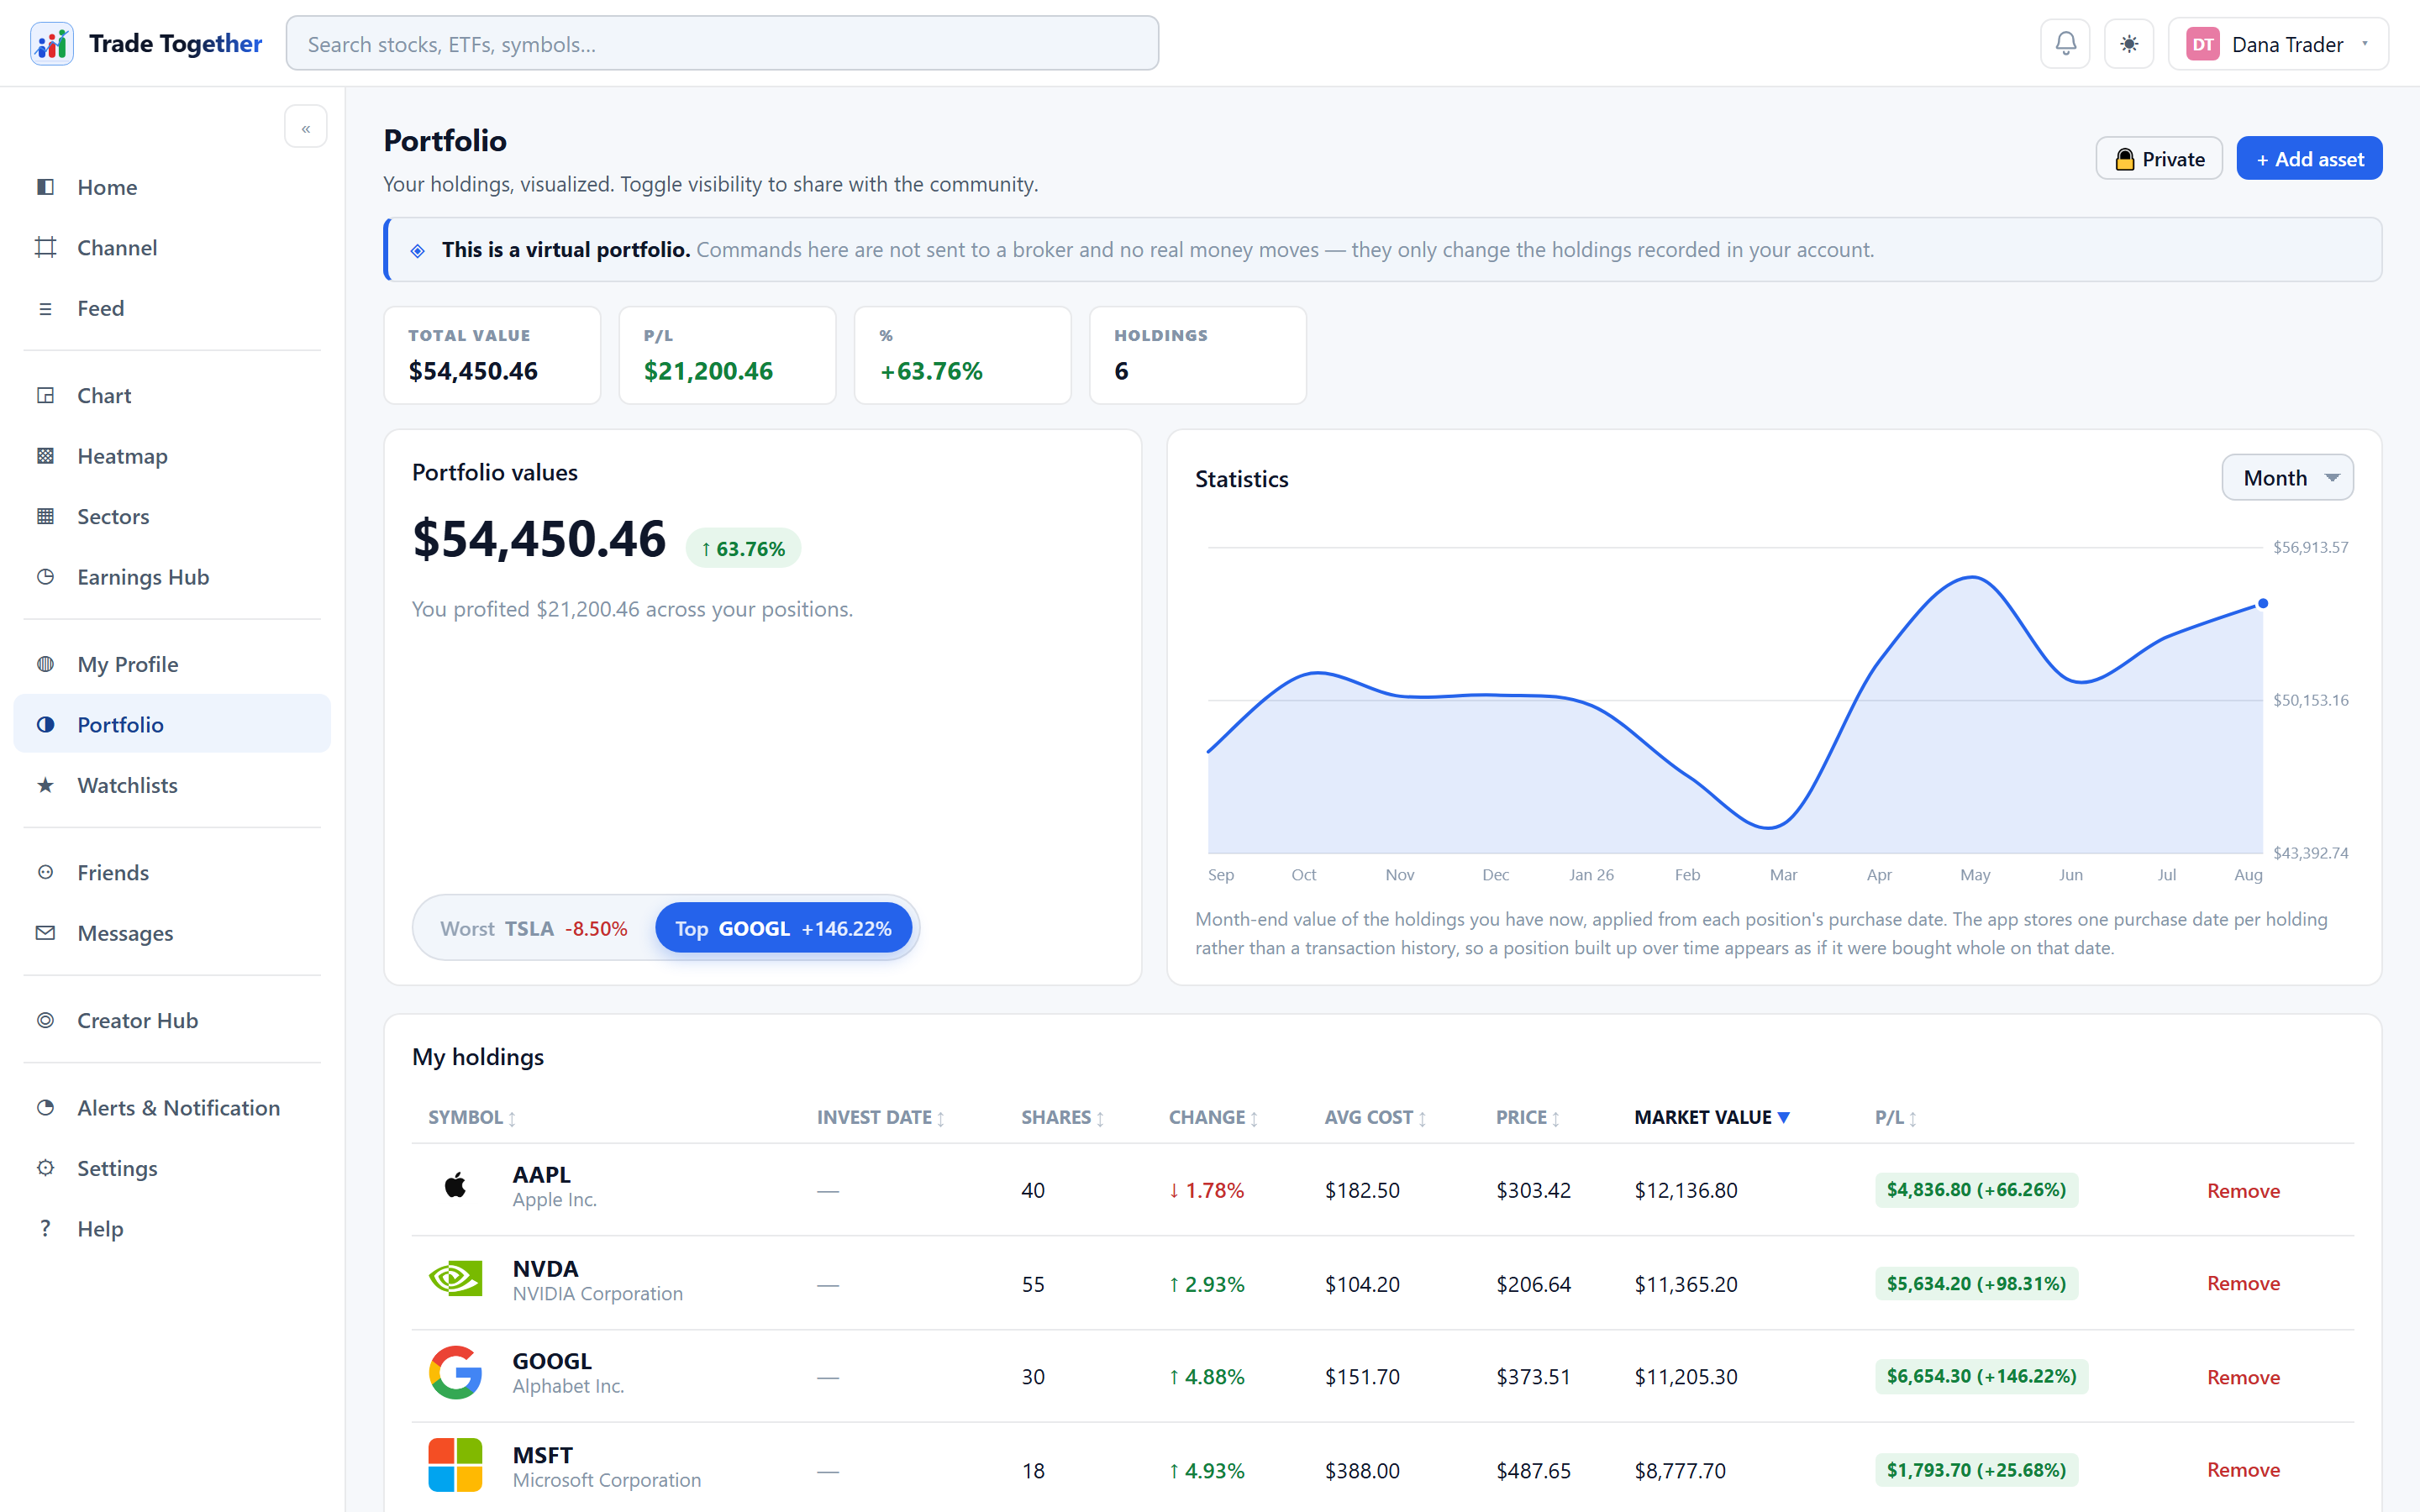2420x1512 pixels.
Task: Sort holdings by Price column
Action: 1527,1118
